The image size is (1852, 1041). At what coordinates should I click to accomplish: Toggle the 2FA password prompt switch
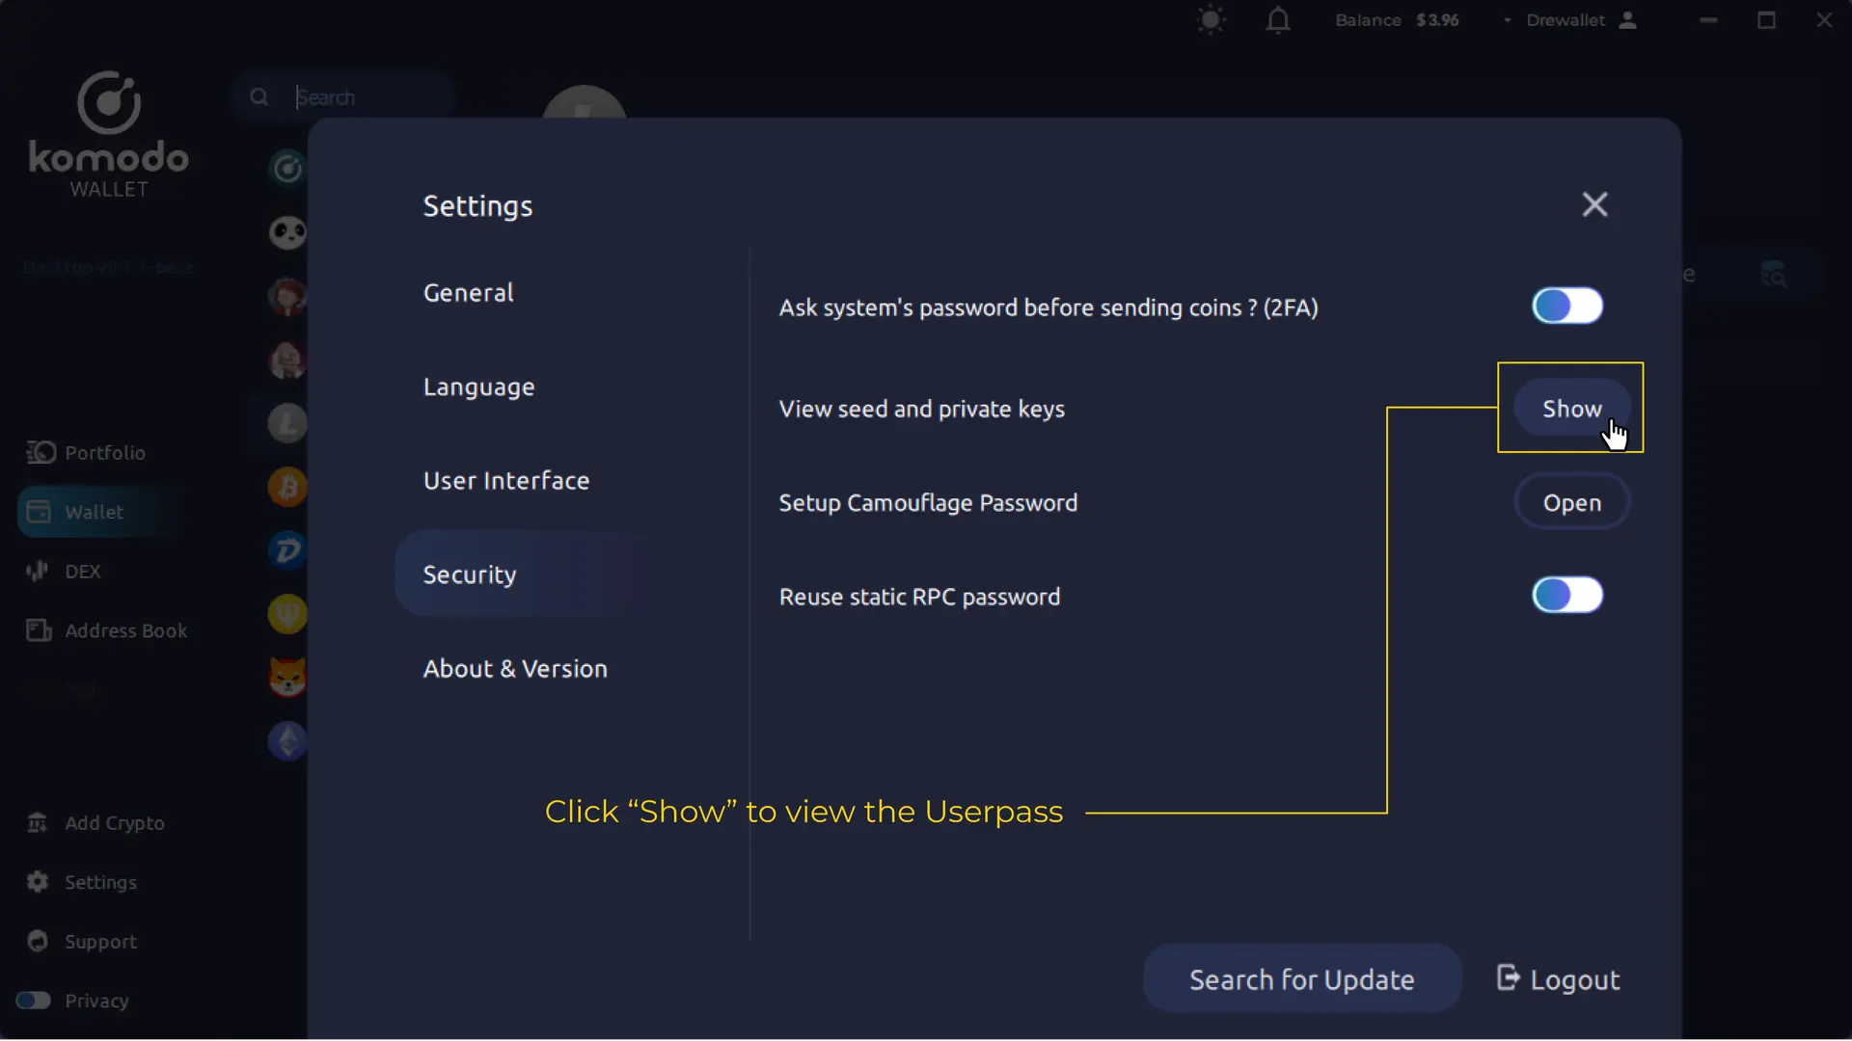[1567, 307]
